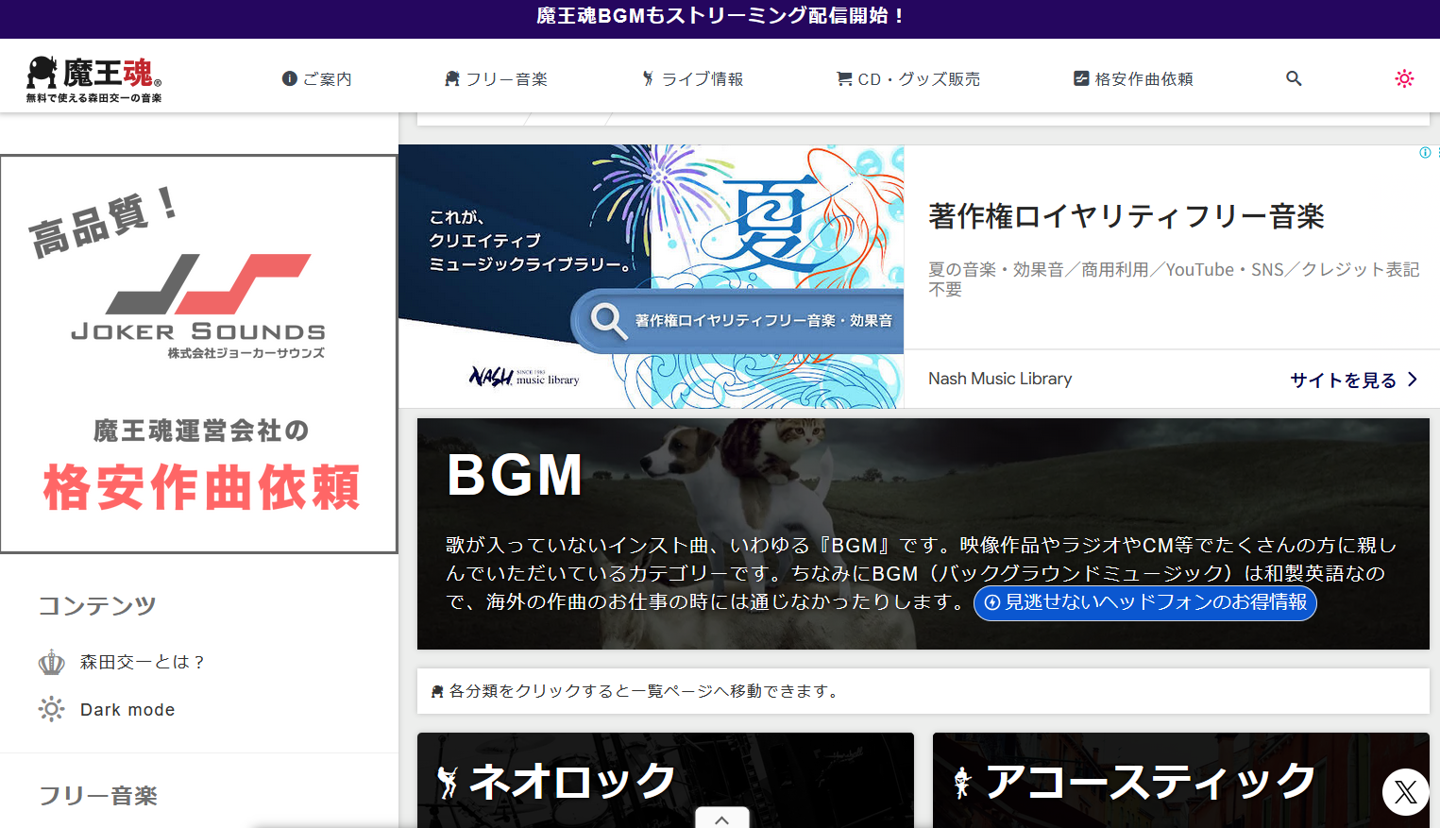Open the ご案内 menu
This screenshot has width=1440, height=828.
pos(316,78)
